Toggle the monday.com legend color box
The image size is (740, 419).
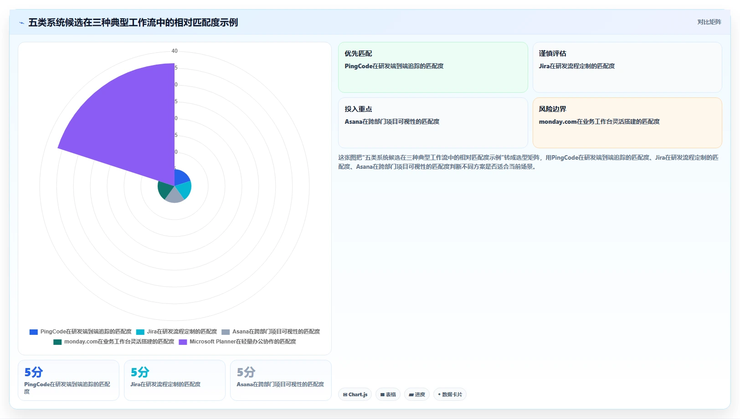(x=57, y=342)
